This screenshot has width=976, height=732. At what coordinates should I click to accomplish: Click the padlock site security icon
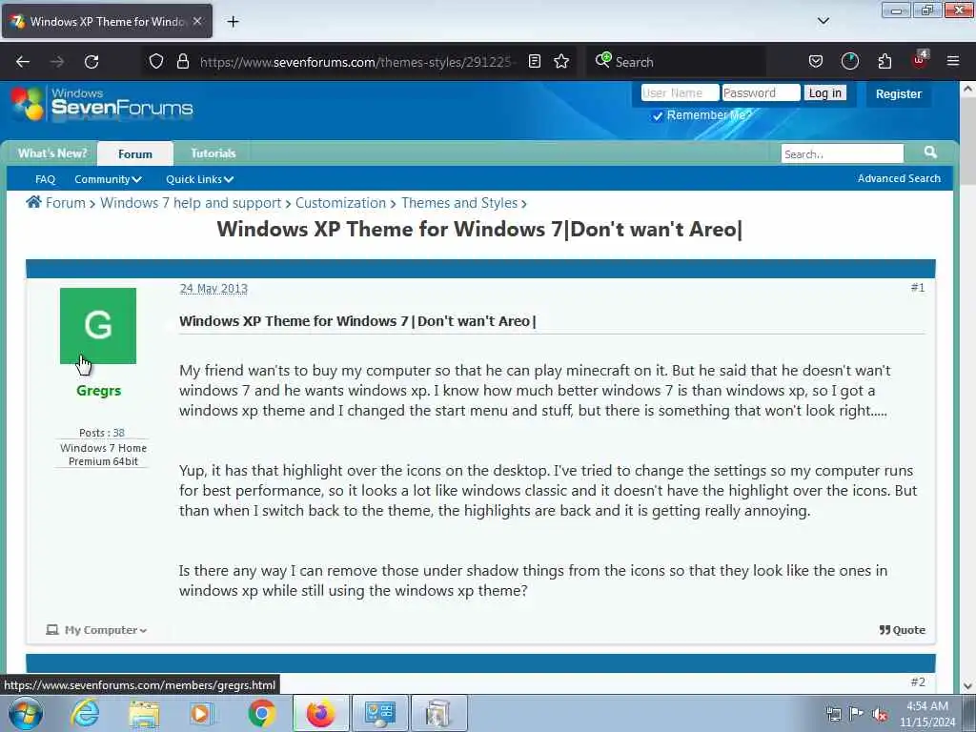(182, 61)
